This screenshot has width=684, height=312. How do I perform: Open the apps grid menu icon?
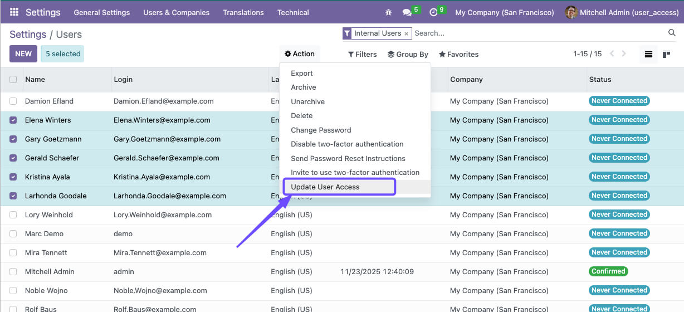pos(14,12)
